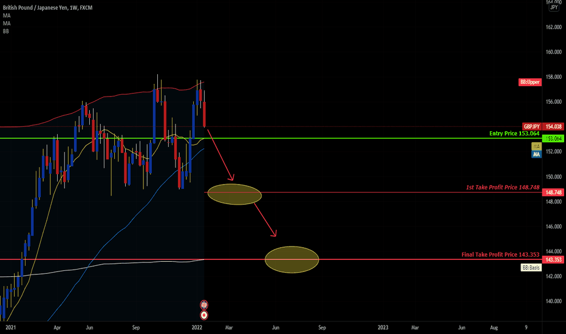Click the 162.000 price axis value
566x334 pixels.
[554, 27]
